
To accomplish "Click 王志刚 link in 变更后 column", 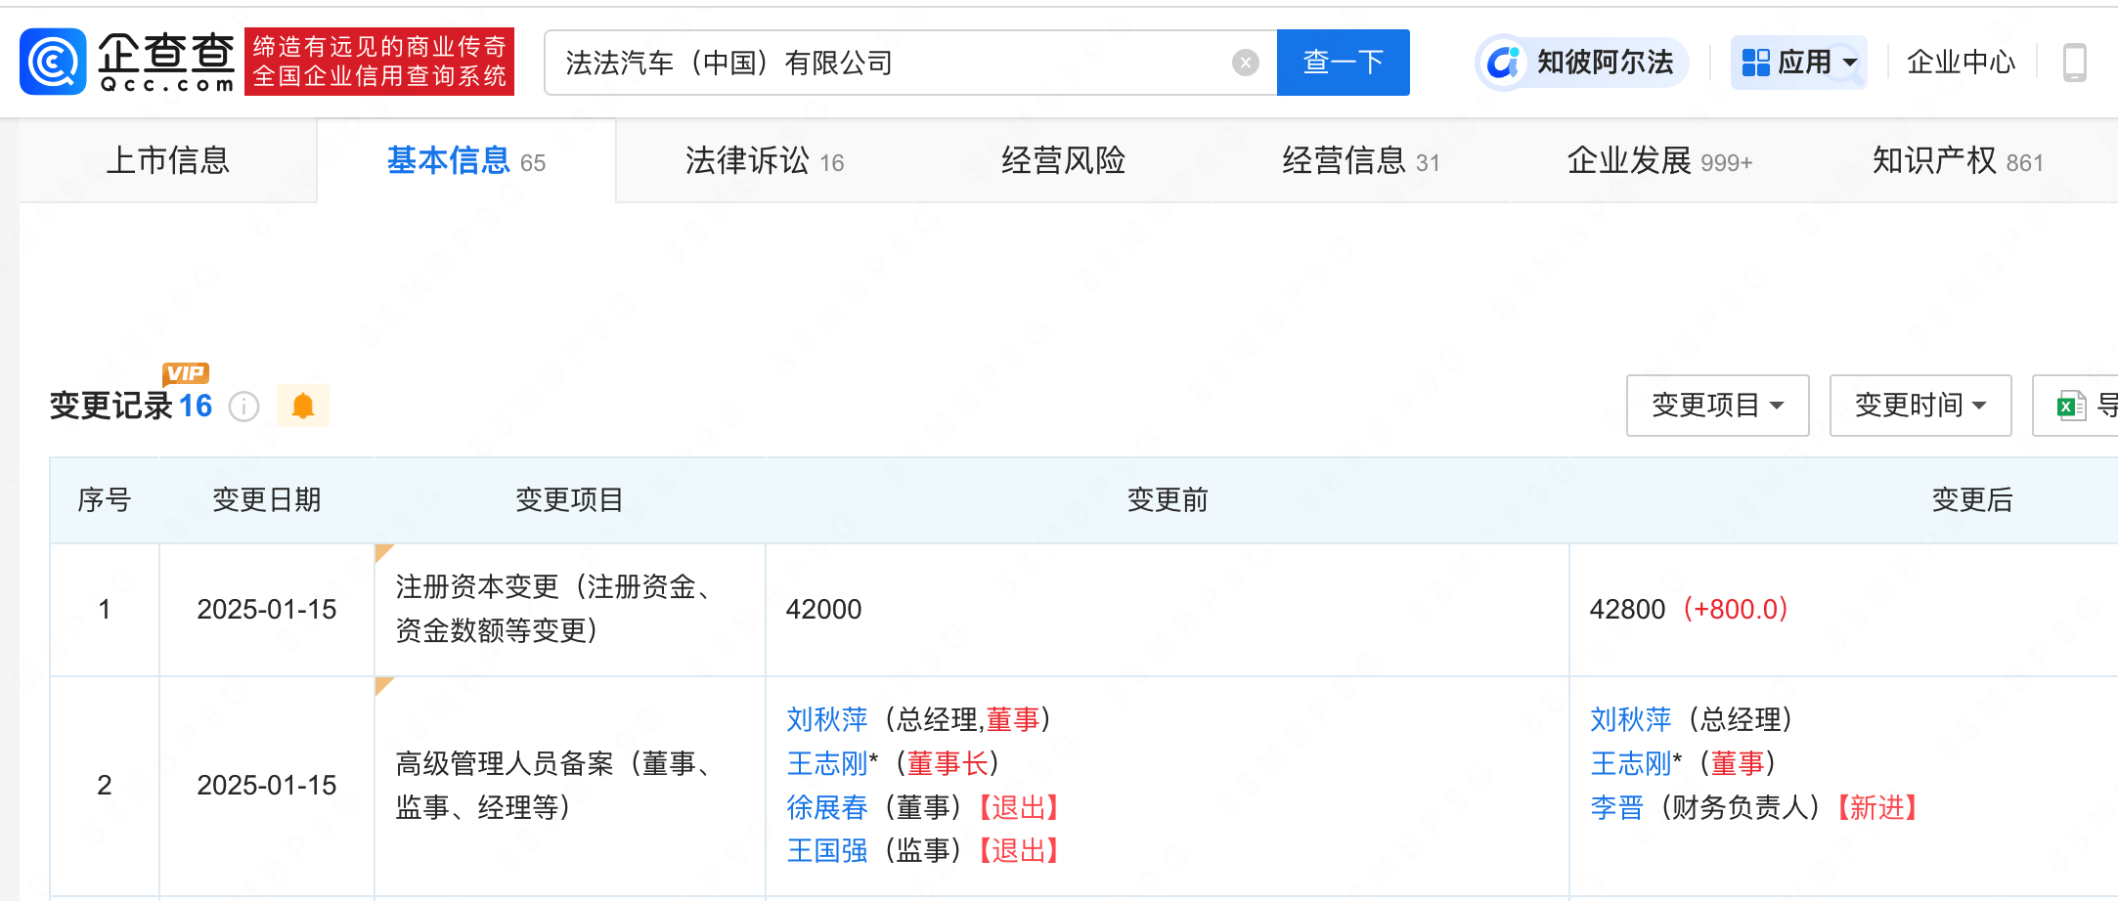I will (x=1631, y=763).
